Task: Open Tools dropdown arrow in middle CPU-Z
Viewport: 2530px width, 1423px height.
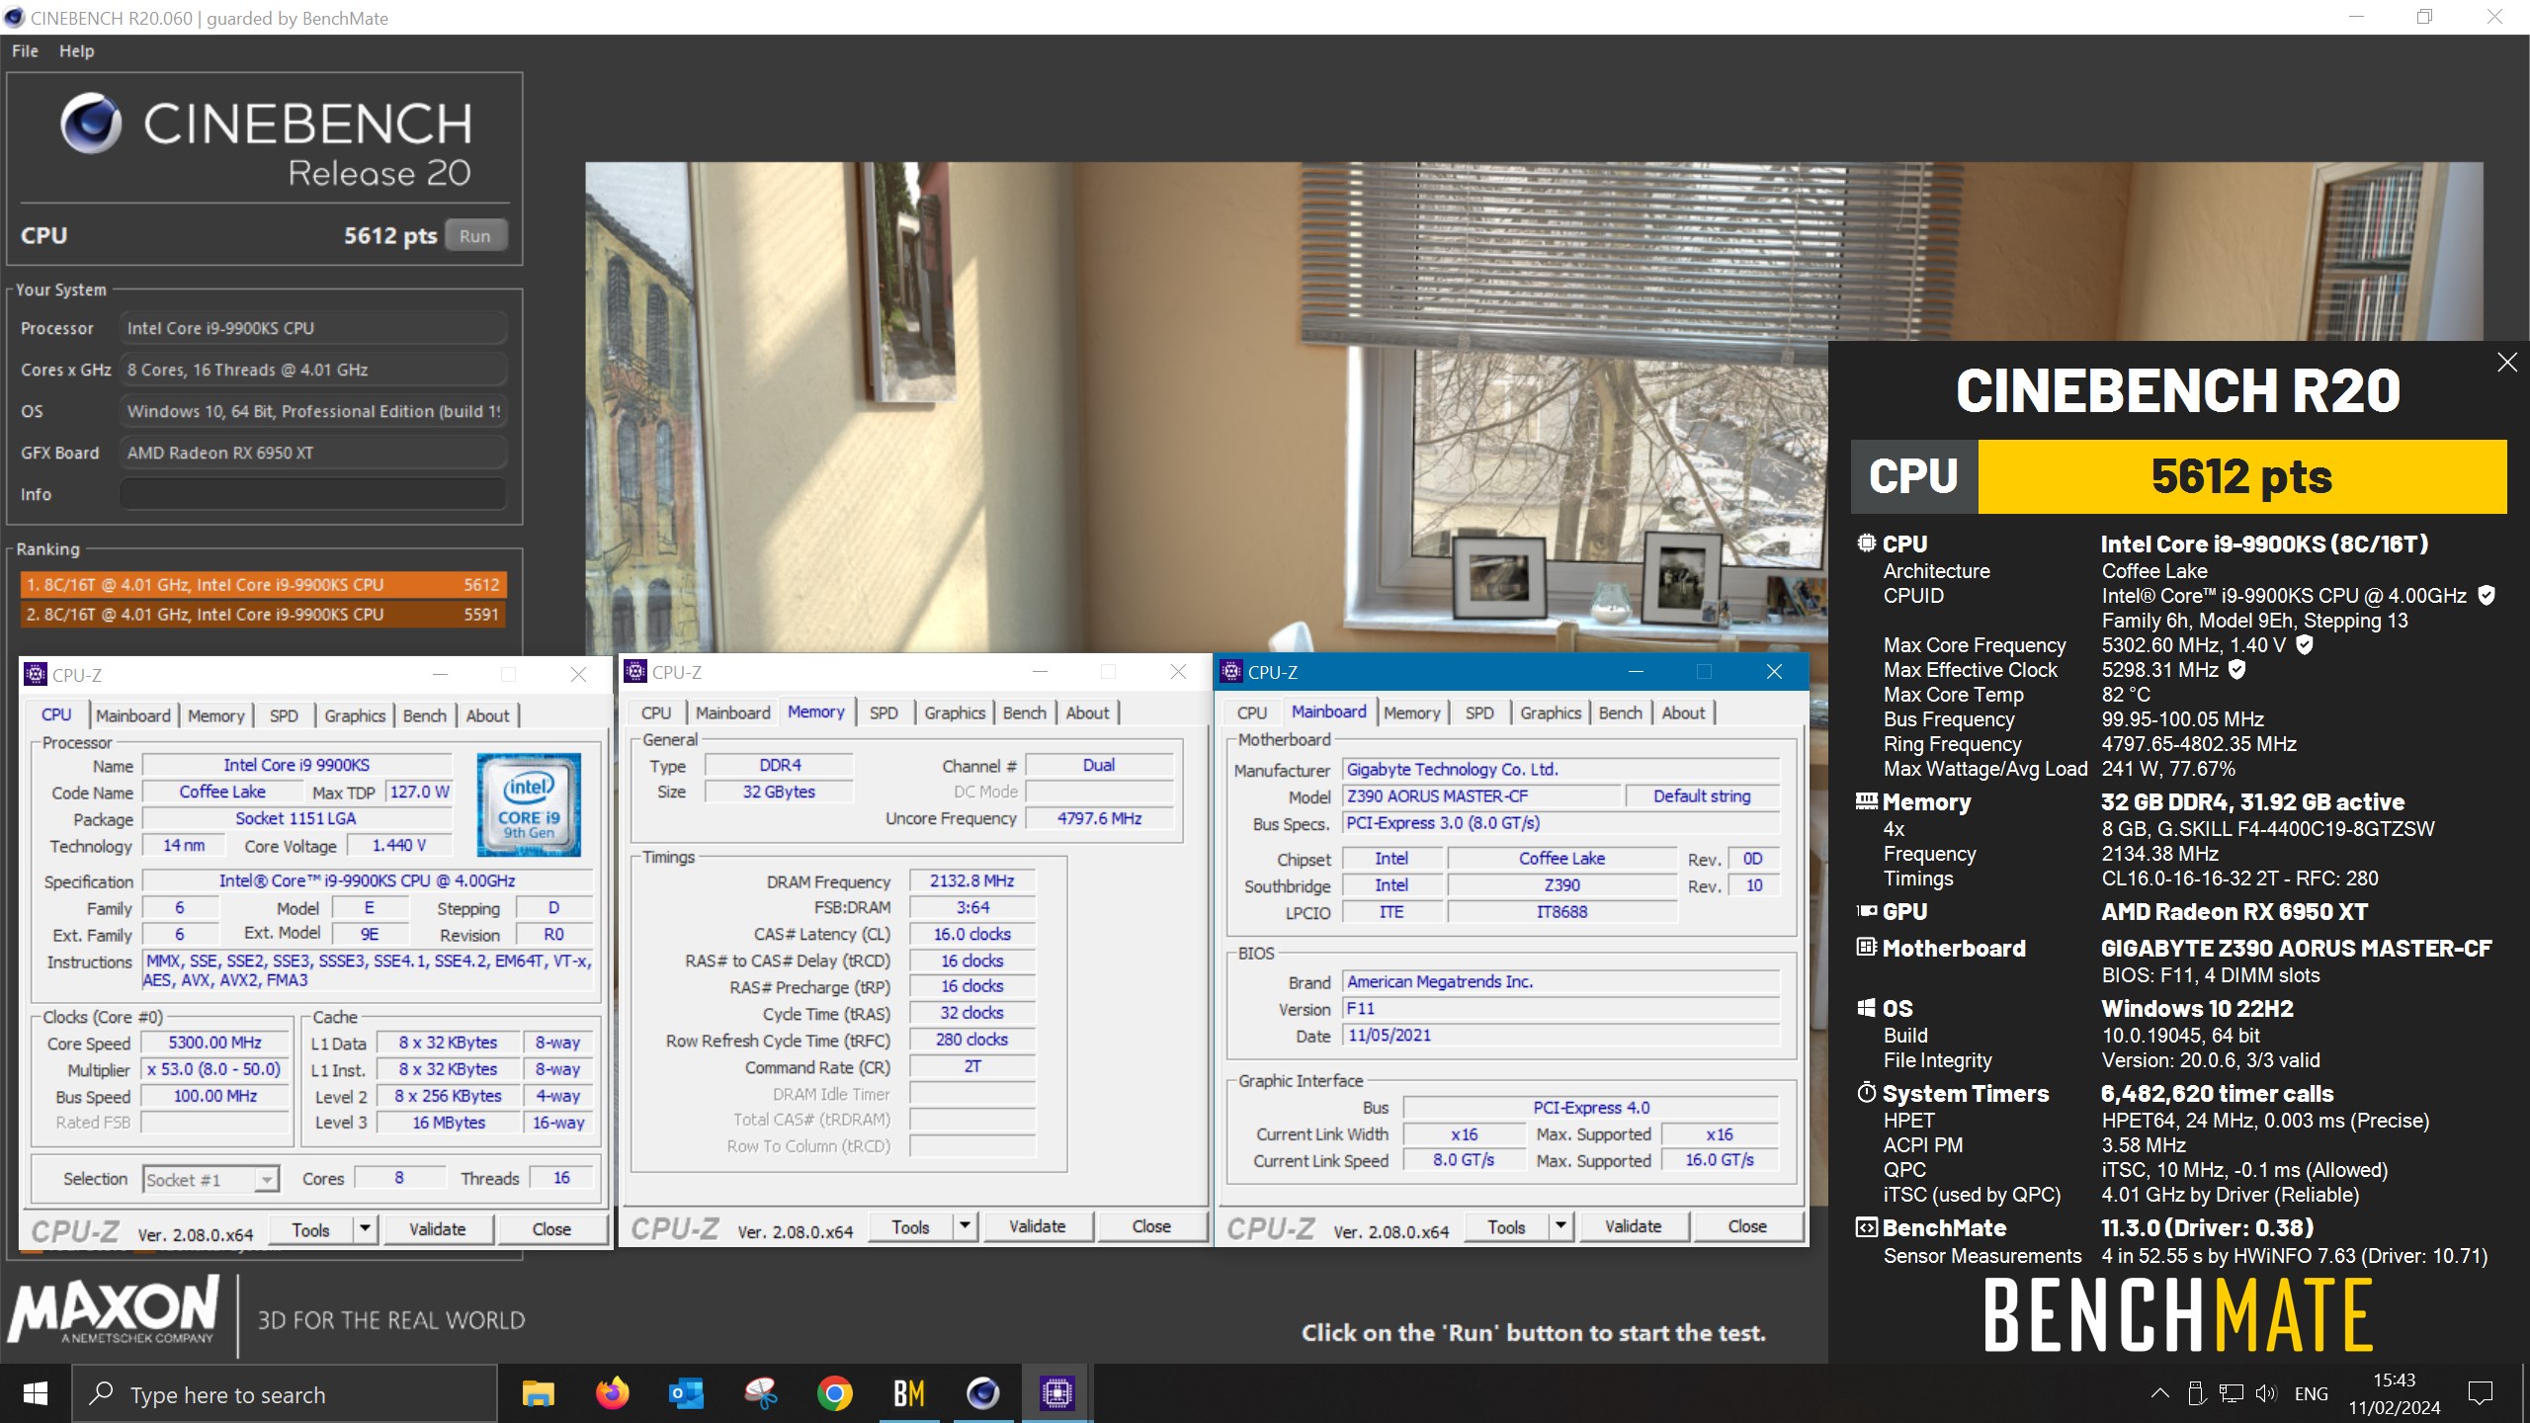Action: (966, 1225)
